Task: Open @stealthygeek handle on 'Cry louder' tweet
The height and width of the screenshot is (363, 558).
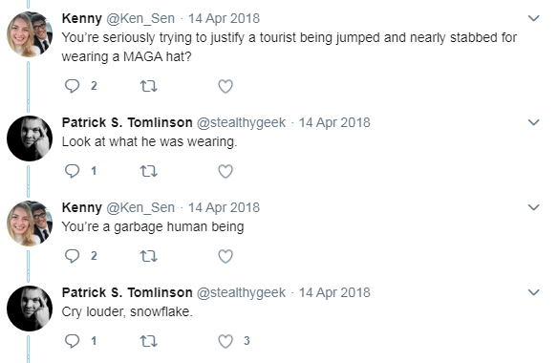Action: [241, 293]
